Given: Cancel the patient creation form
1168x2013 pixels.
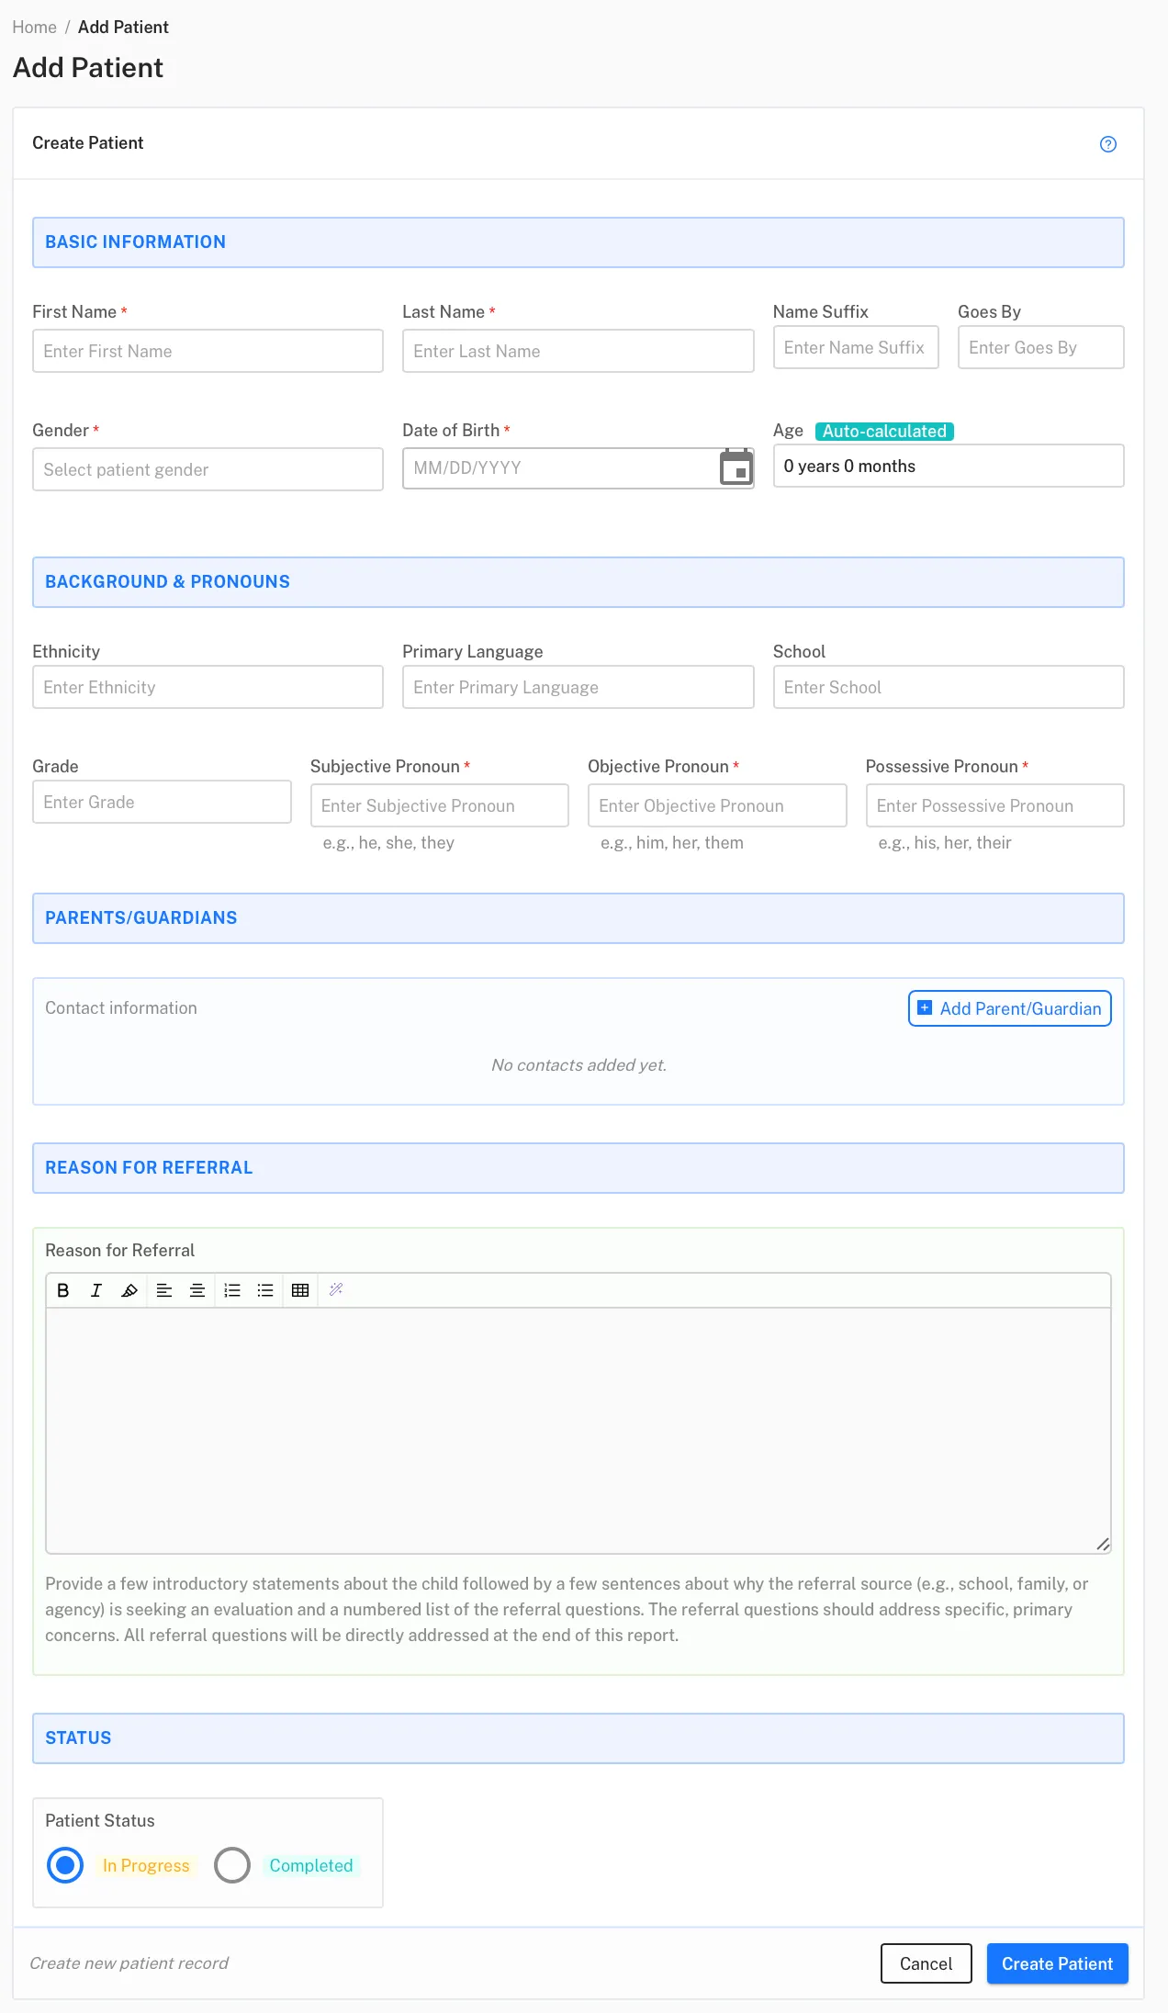Looking at the screenshot, I should [x=927, y=1963].
